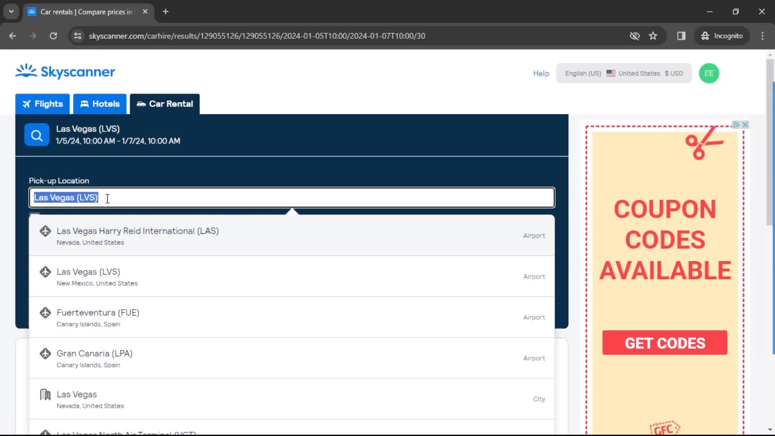The image size is (775, 436).
Task: Click the Las Vegas (LVS) pick-up input field
Action: (293, 197)
